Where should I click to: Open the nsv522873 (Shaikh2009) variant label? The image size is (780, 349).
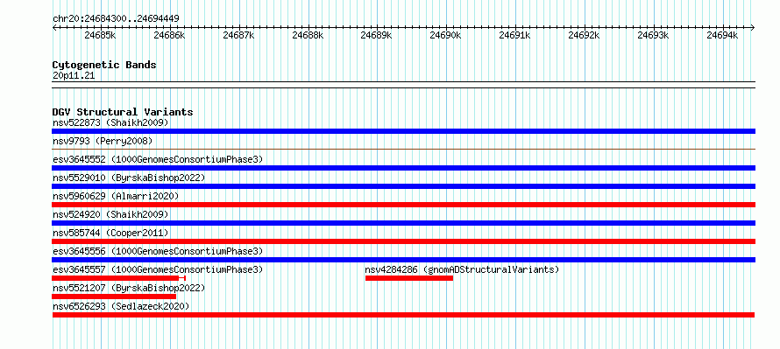110,122
